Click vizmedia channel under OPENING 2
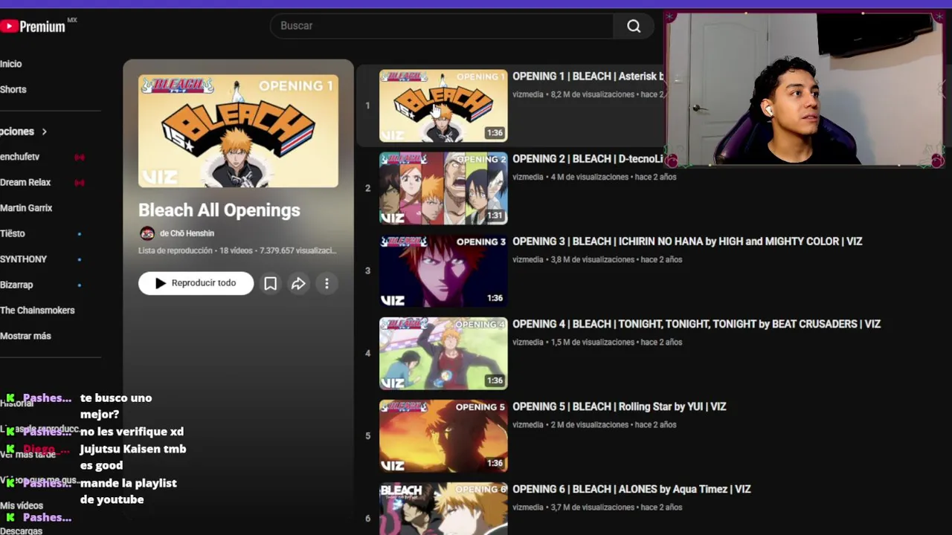 point(527,178)
